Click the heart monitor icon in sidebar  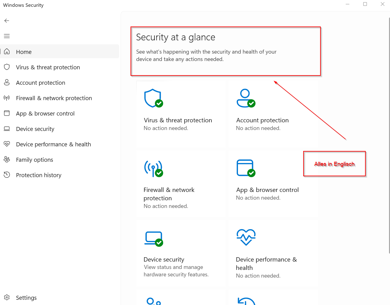coord(7,144)
